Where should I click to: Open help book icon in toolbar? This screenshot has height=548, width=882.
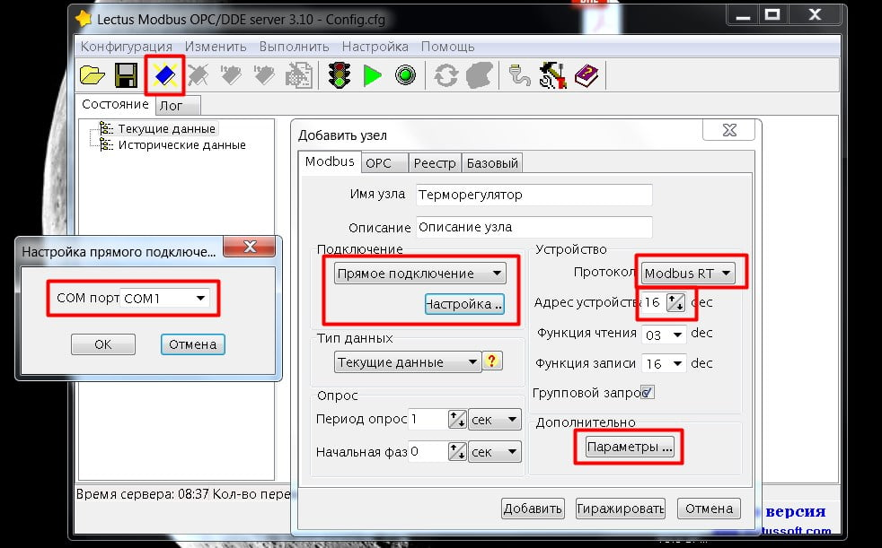[587, 75]
